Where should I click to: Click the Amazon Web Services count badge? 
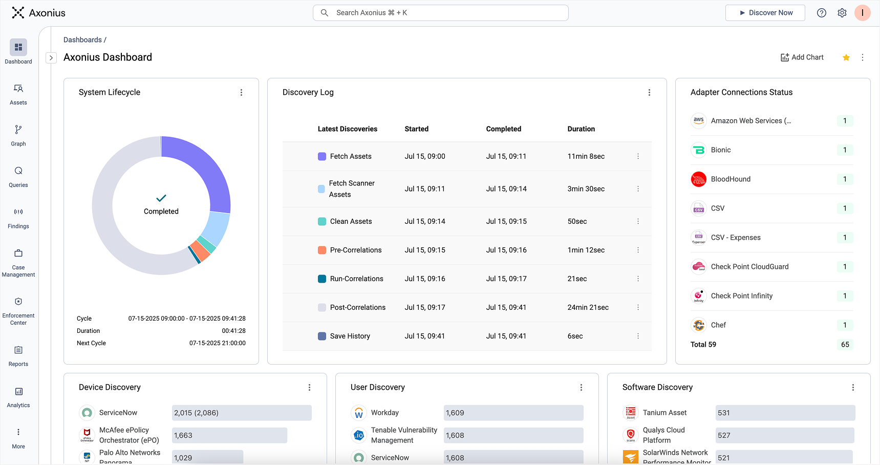click(845, 121)
